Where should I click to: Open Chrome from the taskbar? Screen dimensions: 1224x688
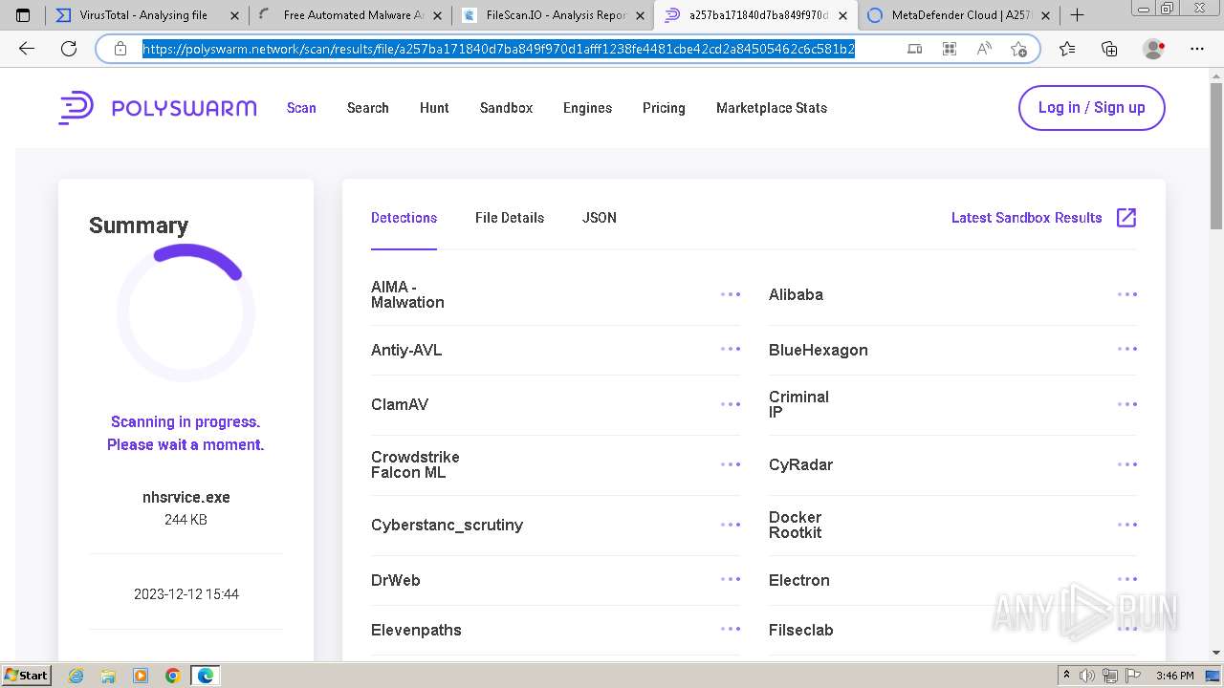coord(173,676)
